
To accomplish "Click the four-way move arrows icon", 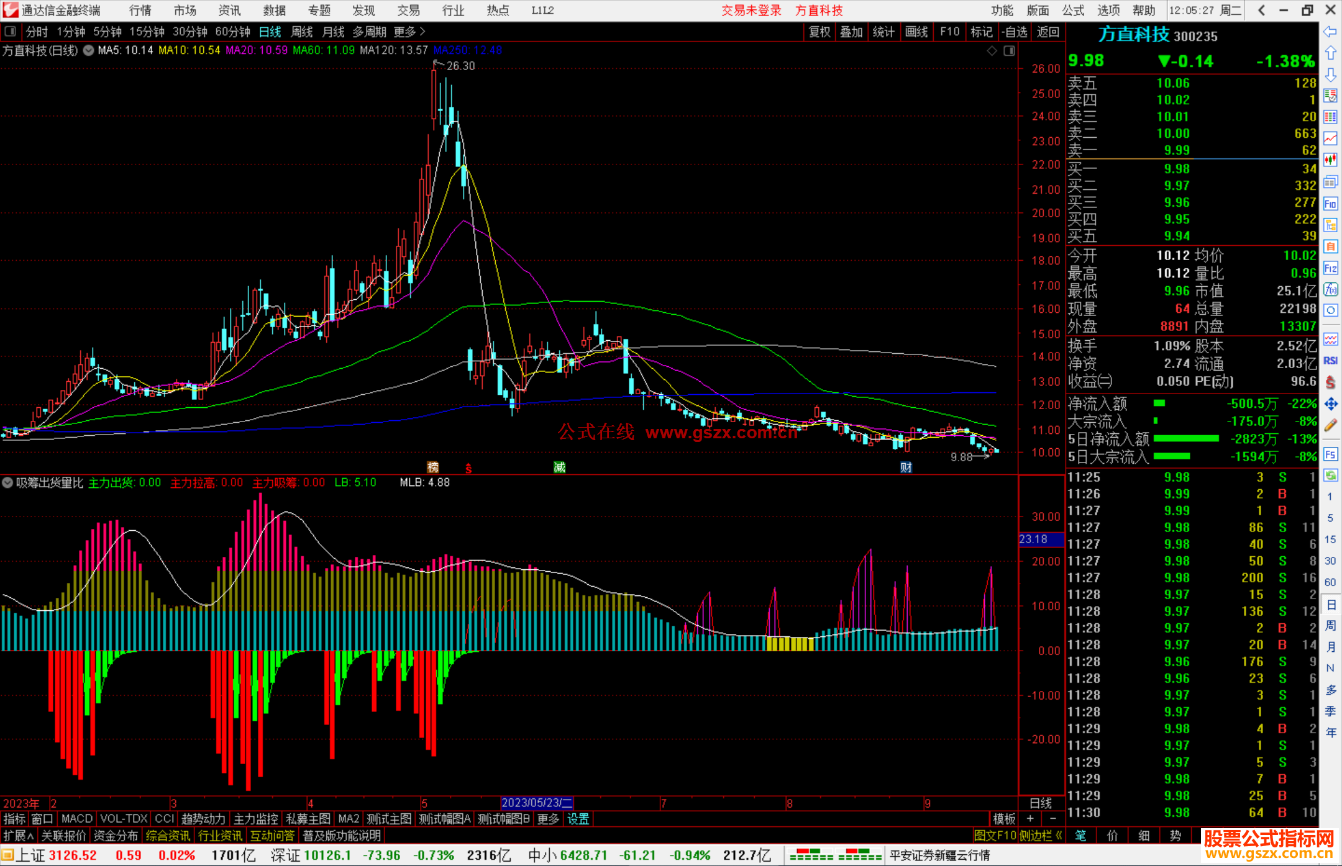I will tap(1330, 404).
